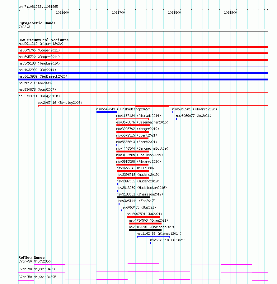Select nsv6613939 (Sedlazeck2020) label
The image size is (277, 284).
(x=43, y=76)
